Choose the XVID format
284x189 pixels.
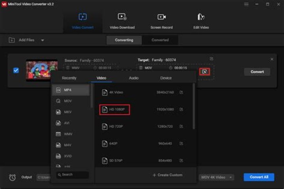(71, 156)
